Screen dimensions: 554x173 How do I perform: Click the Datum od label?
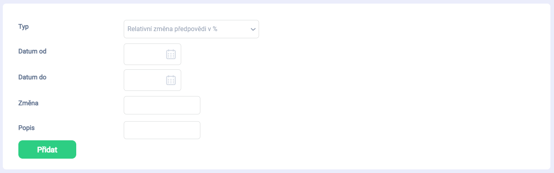coord(32,51)
